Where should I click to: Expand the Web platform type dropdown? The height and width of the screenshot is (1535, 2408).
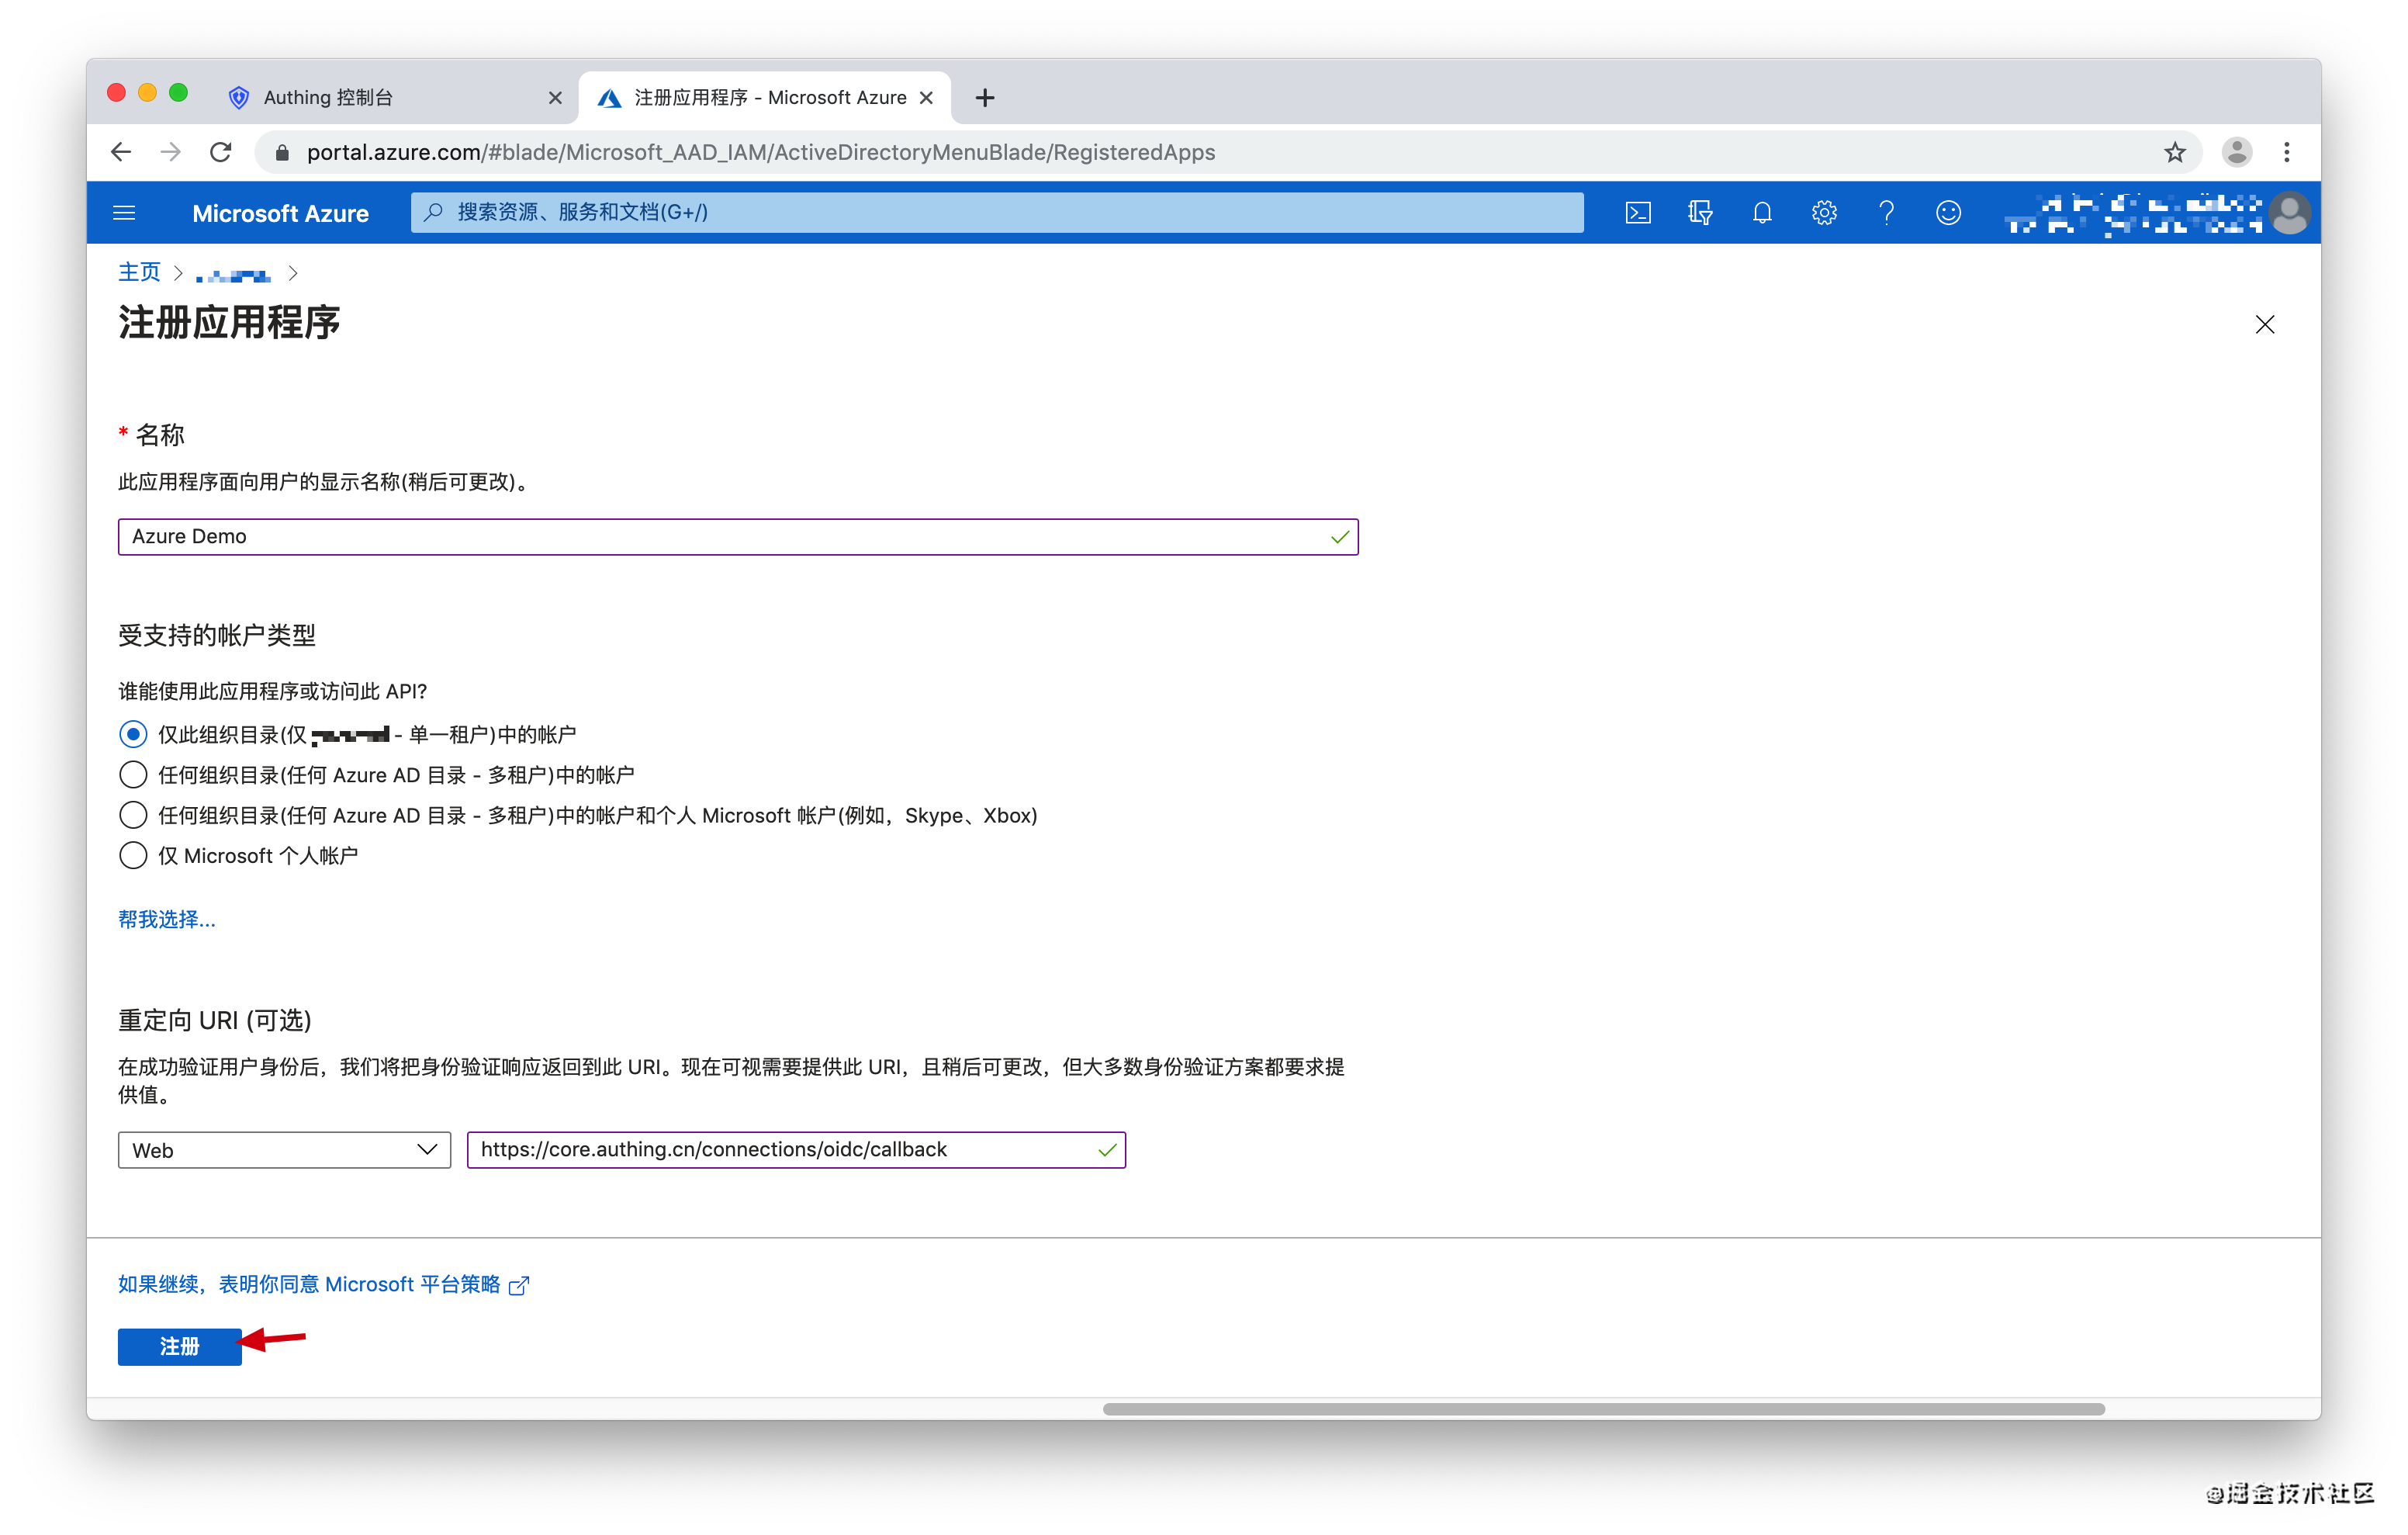284,1150
